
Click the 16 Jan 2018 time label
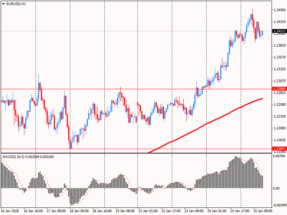(10, 211)
